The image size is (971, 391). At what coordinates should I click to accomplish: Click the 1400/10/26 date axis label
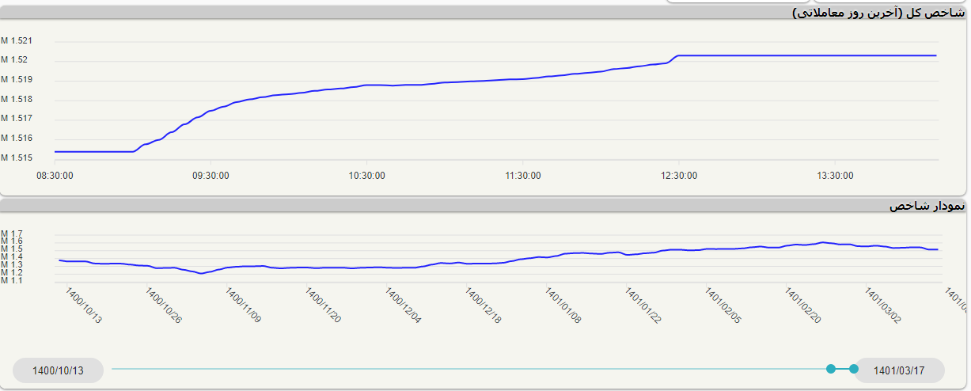click(163, 306)
